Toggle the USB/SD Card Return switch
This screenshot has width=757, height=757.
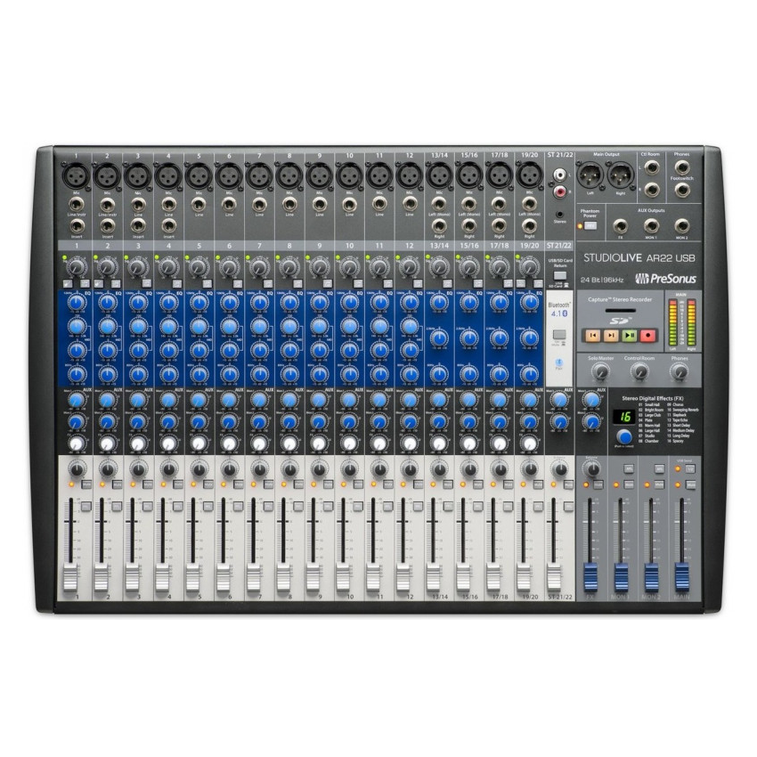coord(558,274)
